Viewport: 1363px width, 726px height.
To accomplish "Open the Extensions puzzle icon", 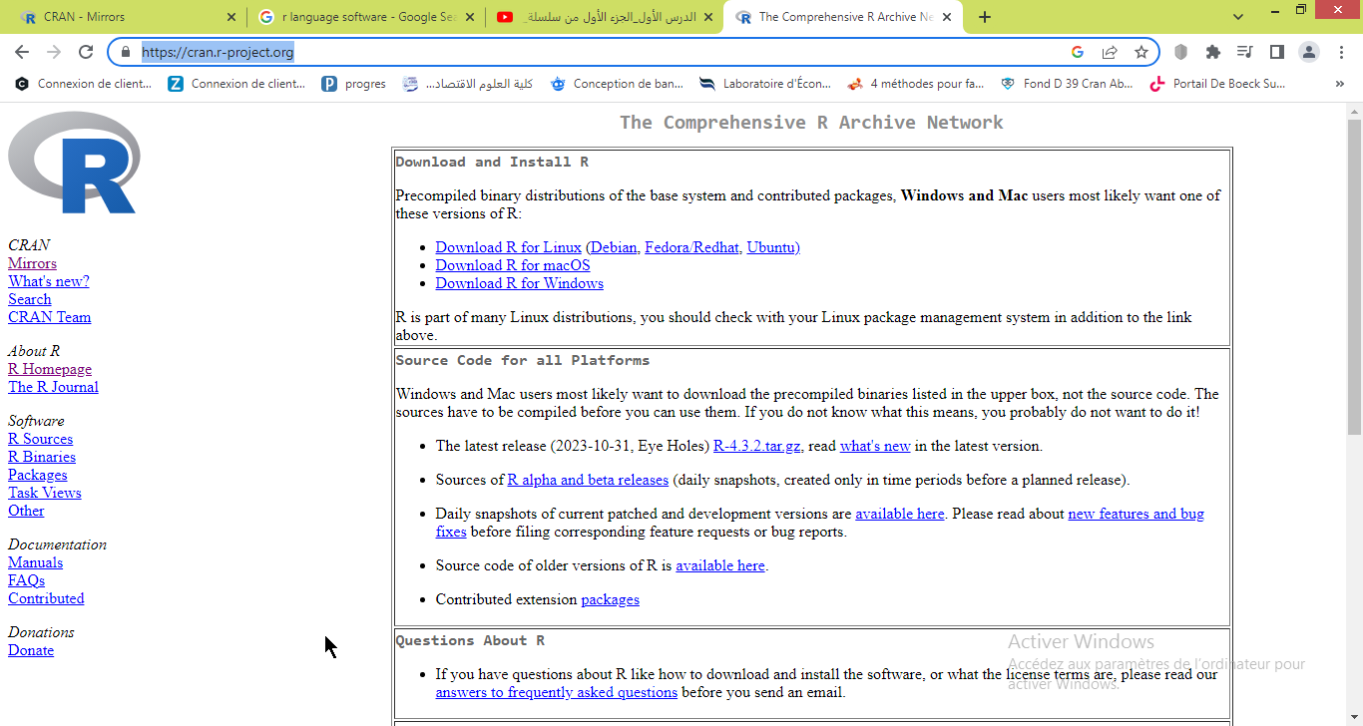I will point(1213,52).
